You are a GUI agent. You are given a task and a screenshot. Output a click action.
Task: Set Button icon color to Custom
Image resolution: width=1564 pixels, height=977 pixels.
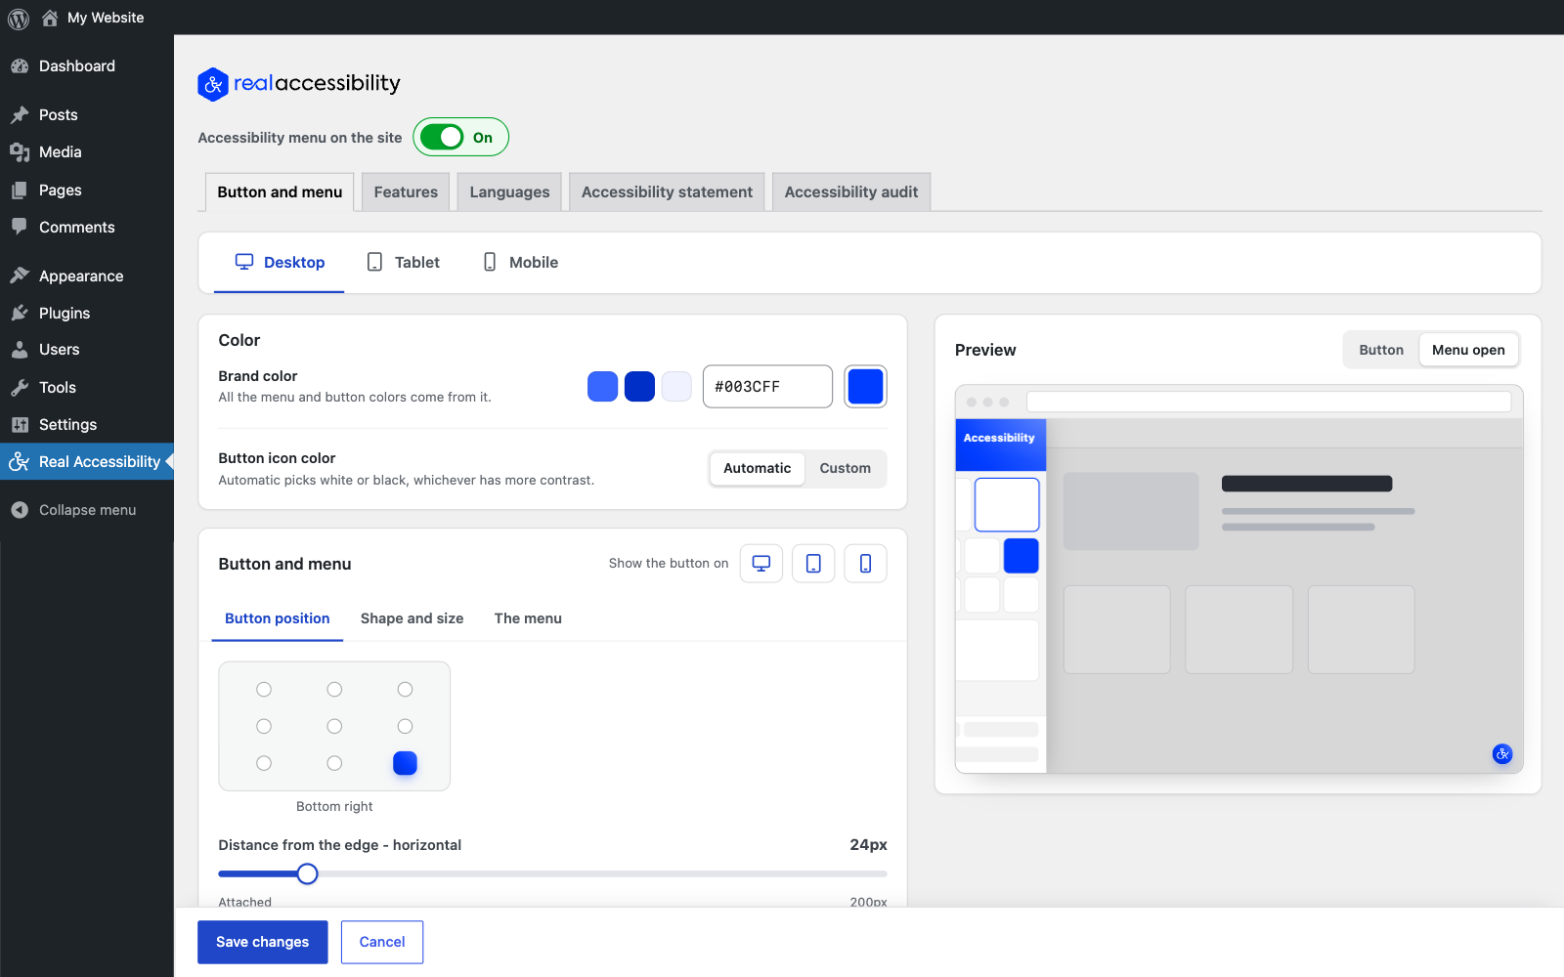[846, 469]
